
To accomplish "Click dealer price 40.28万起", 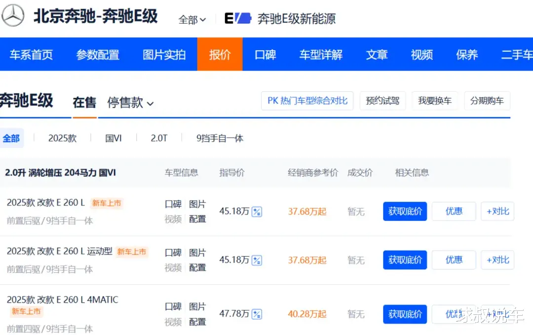I will coord(307,314).
